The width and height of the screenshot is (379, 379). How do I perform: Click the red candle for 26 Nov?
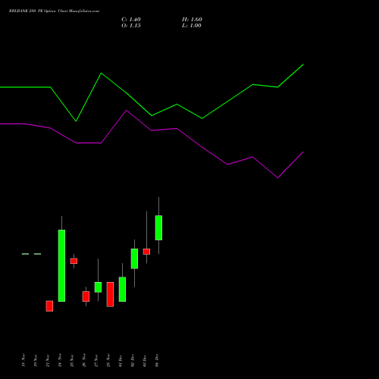pyautogui.click(x=86, y=296)
